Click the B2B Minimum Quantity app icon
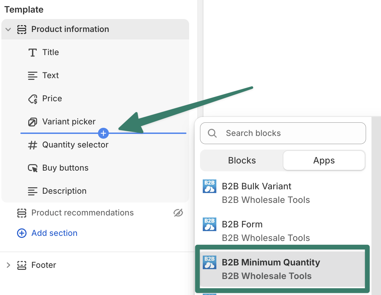 [210, 262]
